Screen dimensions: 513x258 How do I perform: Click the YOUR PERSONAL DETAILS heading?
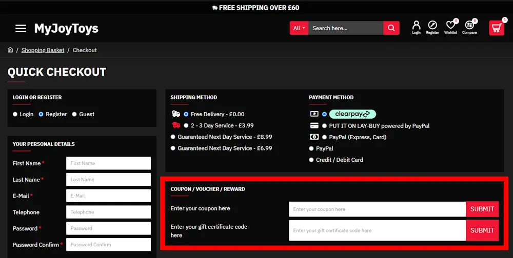(44, 144)
